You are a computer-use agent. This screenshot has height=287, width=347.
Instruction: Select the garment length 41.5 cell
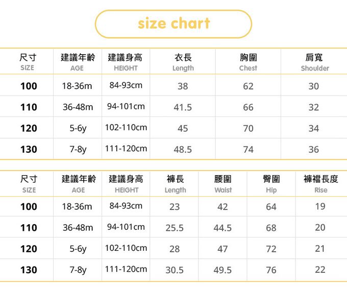(183, 107)
